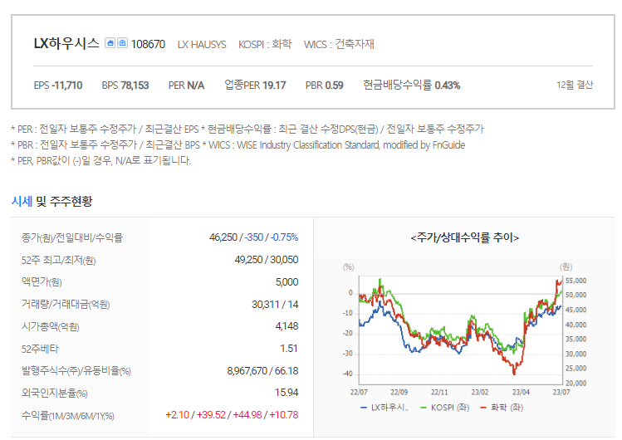Click the 시세 및 주주현황 section title
Screen dimensions: 622x440
[52, 202]
